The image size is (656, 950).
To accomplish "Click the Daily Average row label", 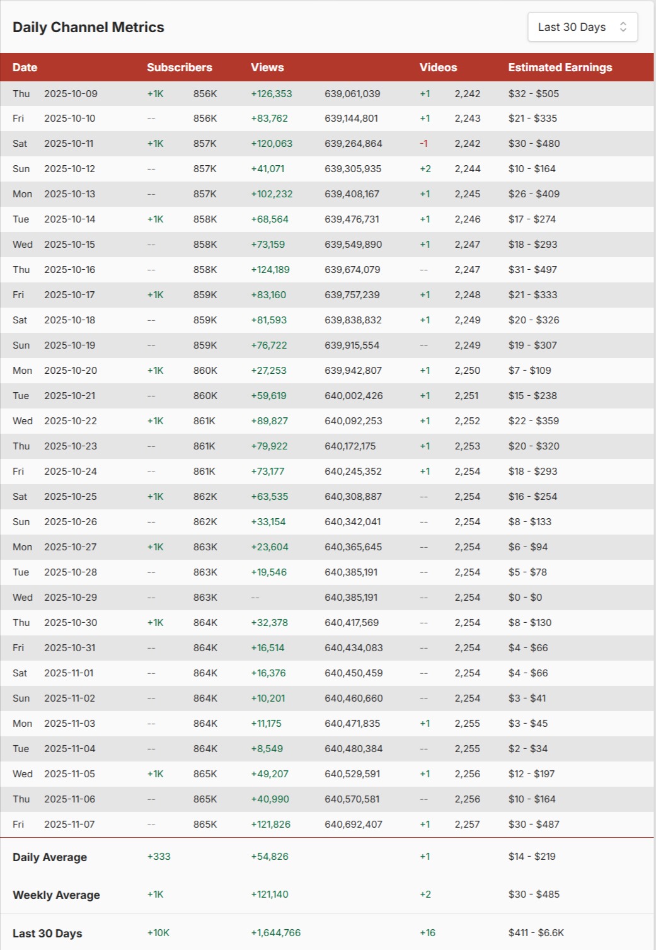I will 50,857.
